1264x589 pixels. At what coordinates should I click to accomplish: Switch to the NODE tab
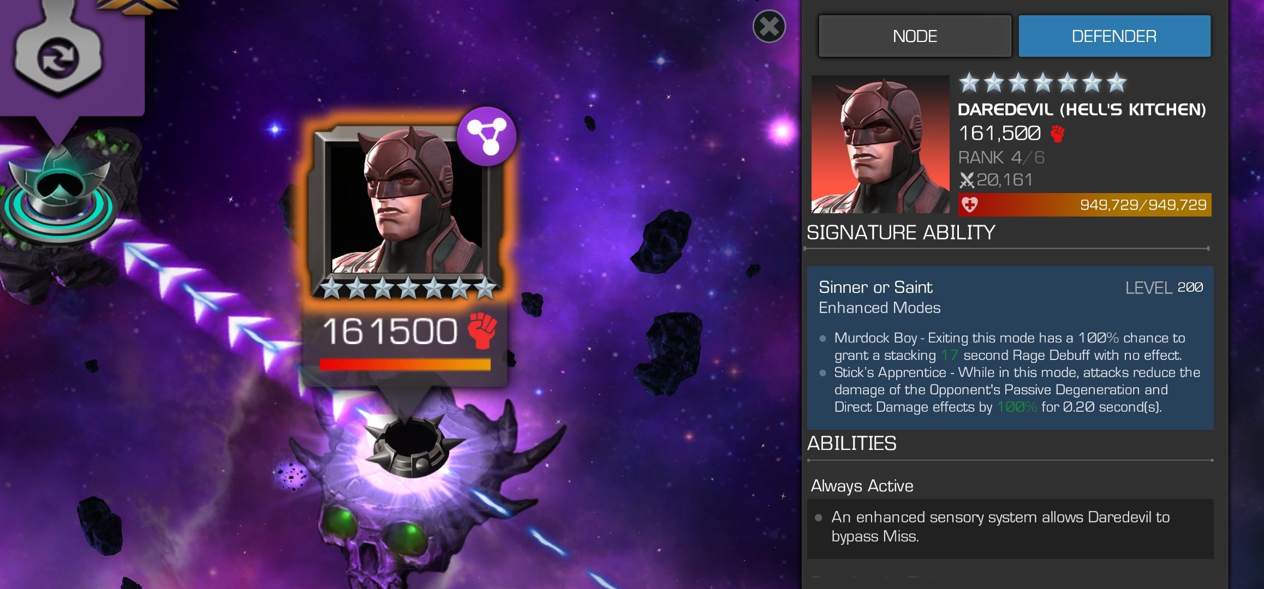[x=915, y=36]
